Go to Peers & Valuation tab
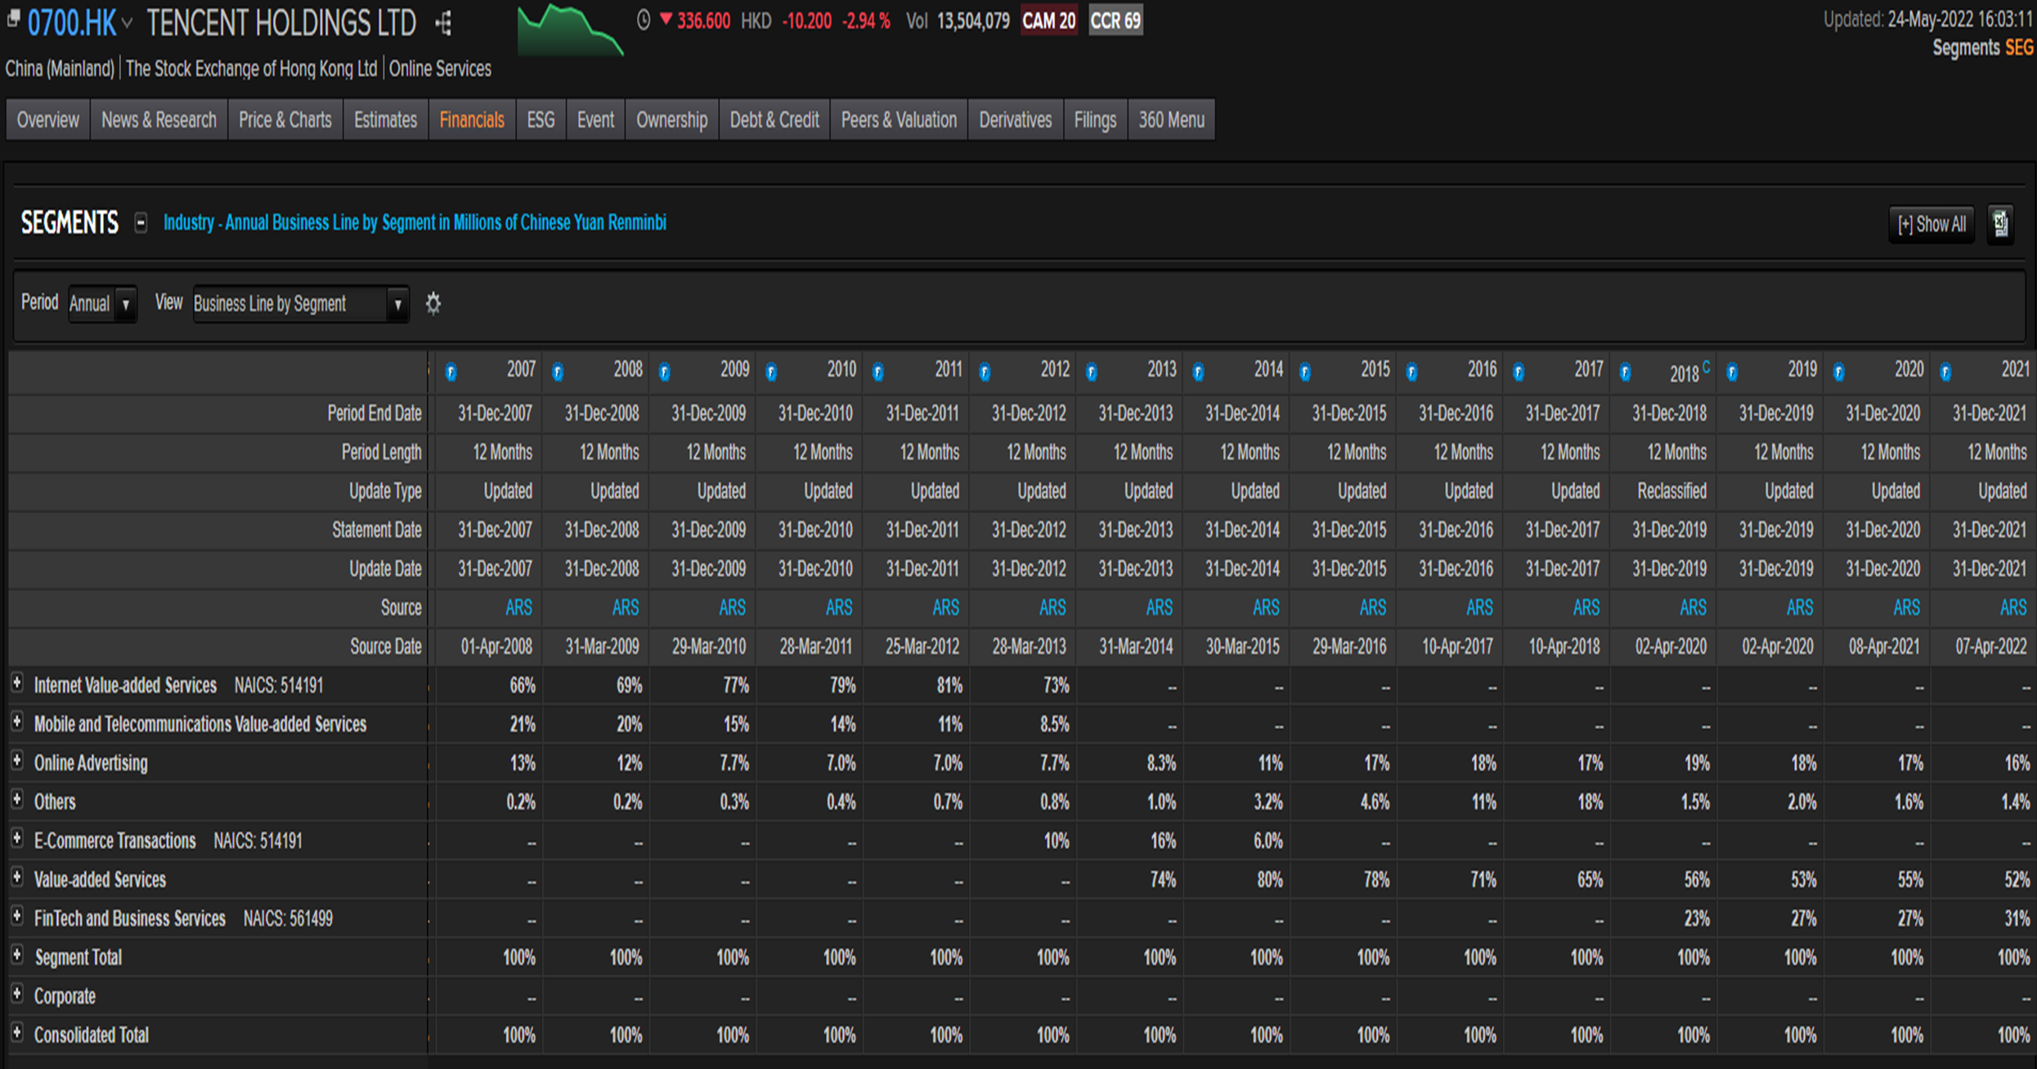The image size is (2037, 1069). tap(899, 120)
